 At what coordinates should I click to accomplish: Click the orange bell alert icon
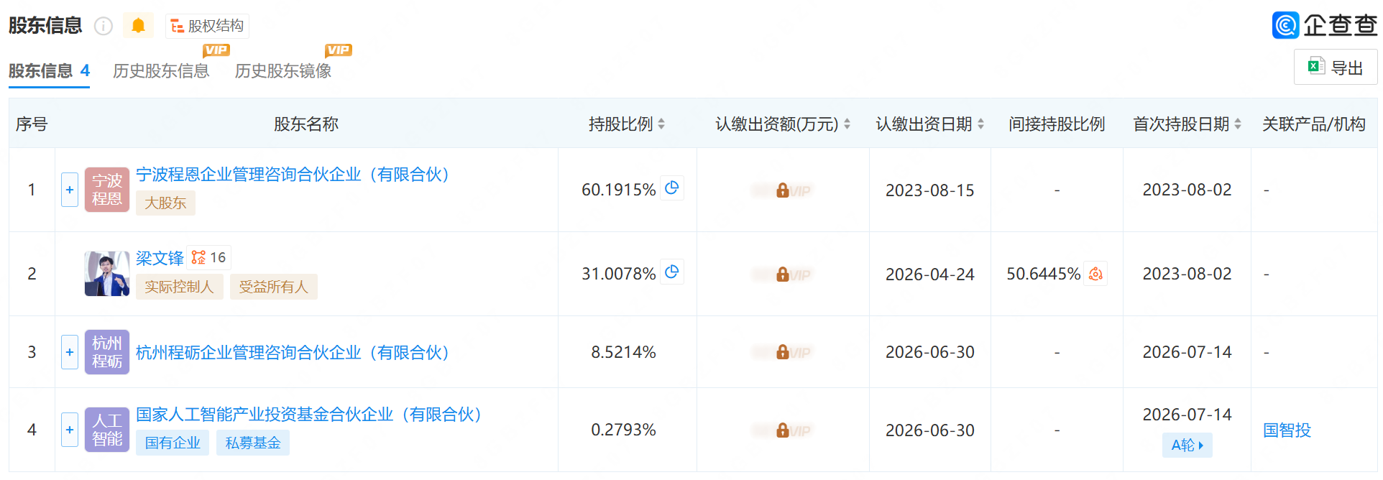pos(138,26)
